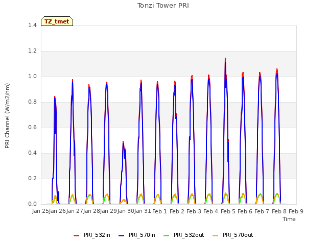327x245 pixels.
Task: Click the 0.6 y-axis tick label
Action: pos(32,128)
